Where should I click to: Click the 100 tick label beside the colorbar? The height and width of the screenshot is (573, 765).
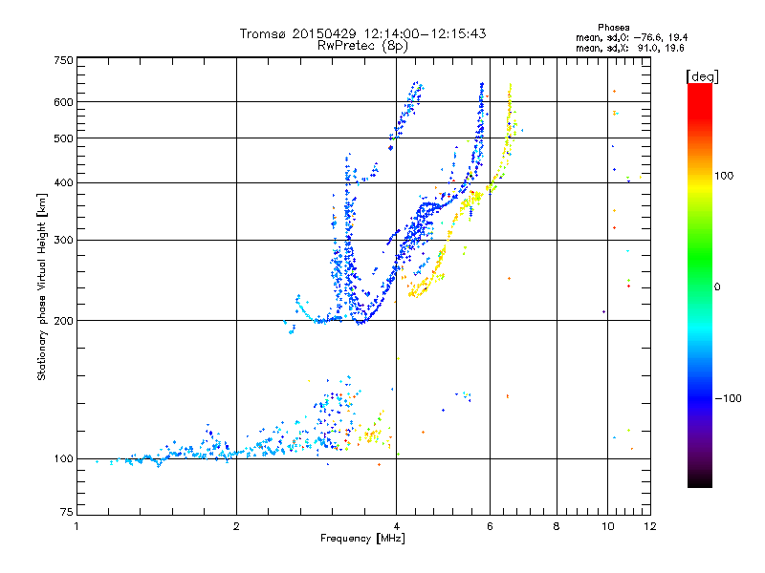pyautogui.click(x=724, y=176)
